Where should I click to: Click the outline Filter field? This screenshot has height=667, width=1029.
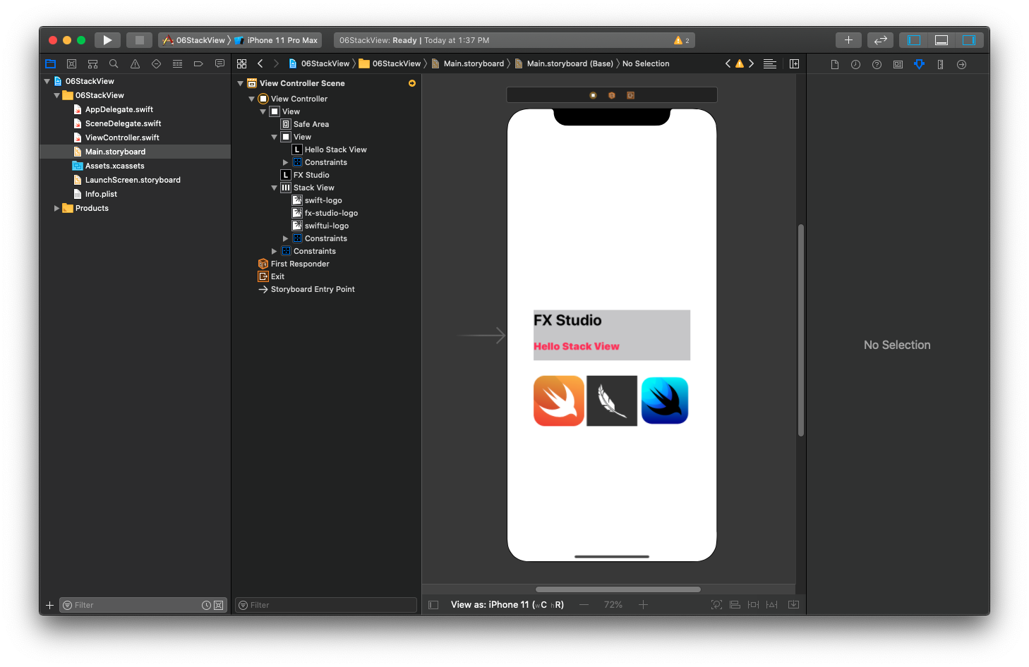point(326,605)
